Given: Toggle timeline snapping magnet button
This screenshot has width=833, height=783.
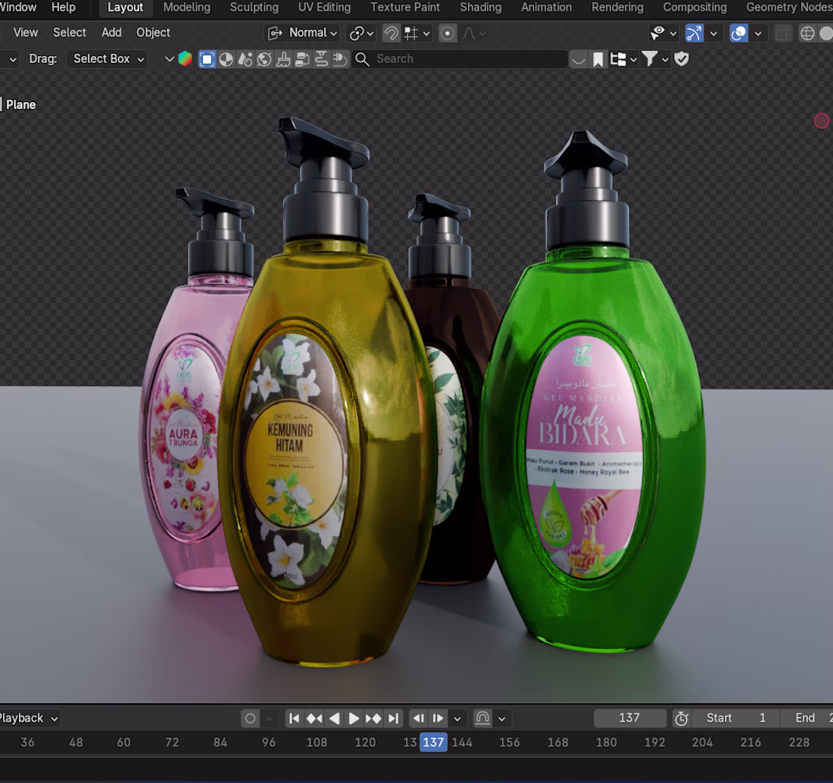Looking at the screenshot, I should click(482, 719).
